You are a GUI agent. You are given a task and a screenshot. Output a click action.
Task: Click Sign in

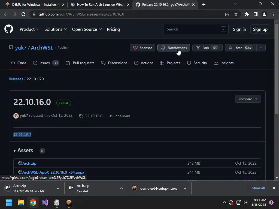(239, 29)
